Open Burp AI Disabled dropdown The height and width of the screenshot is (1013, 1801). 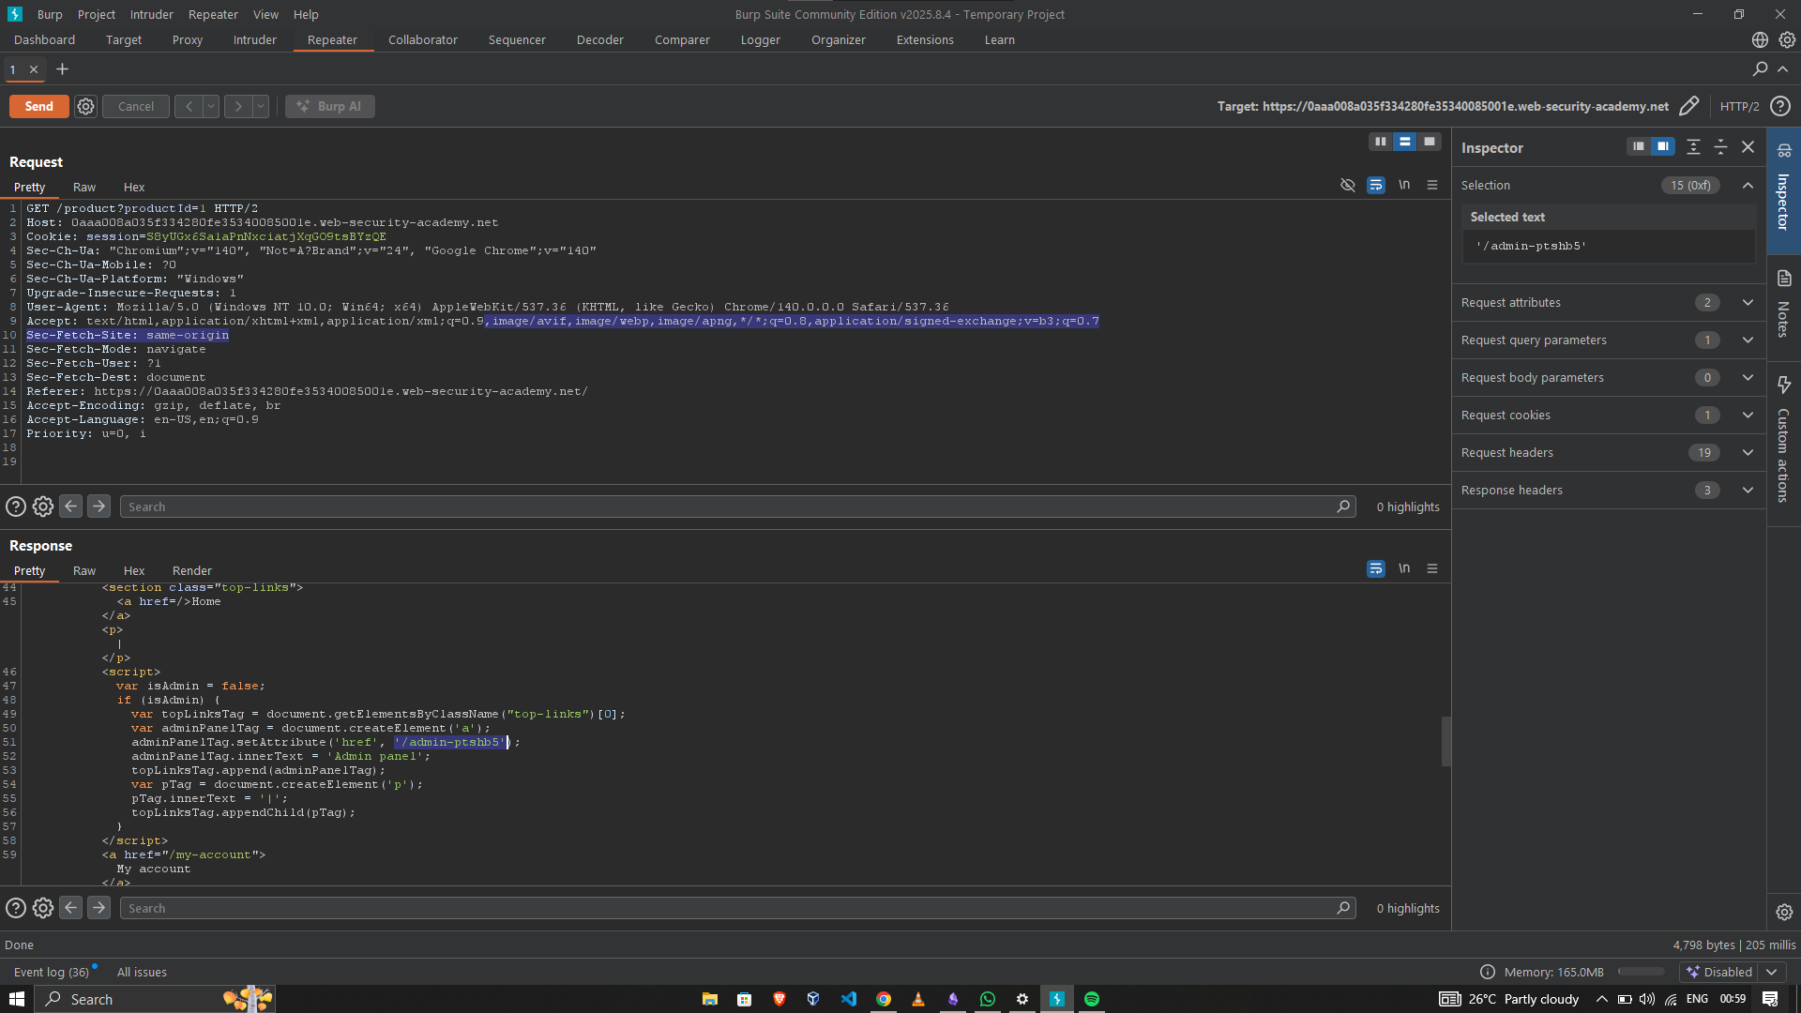tap(1771, 973)
